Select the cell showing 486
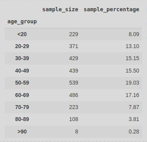 click(74, 95)
